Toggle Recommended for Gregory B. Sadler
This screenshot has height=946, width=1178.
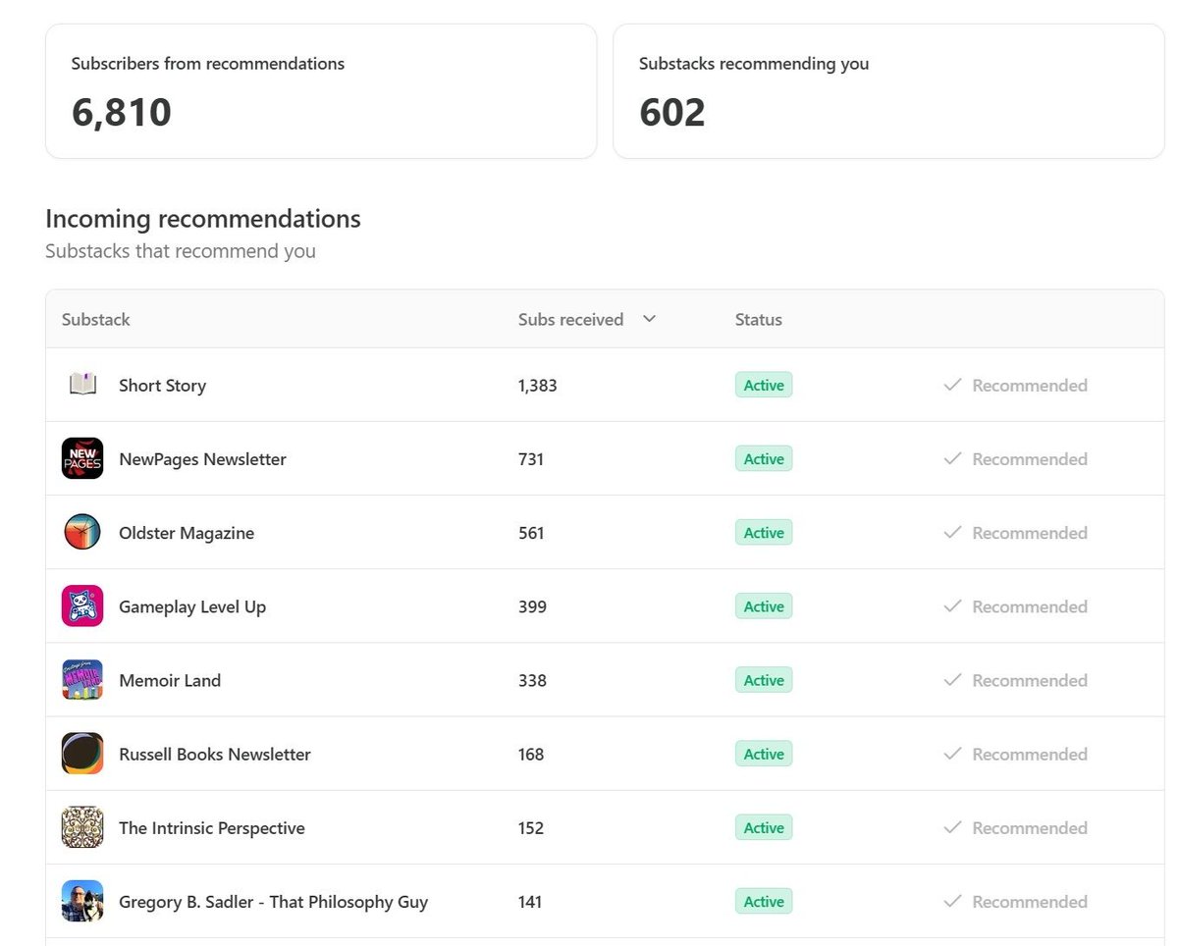click(1015, 902)
